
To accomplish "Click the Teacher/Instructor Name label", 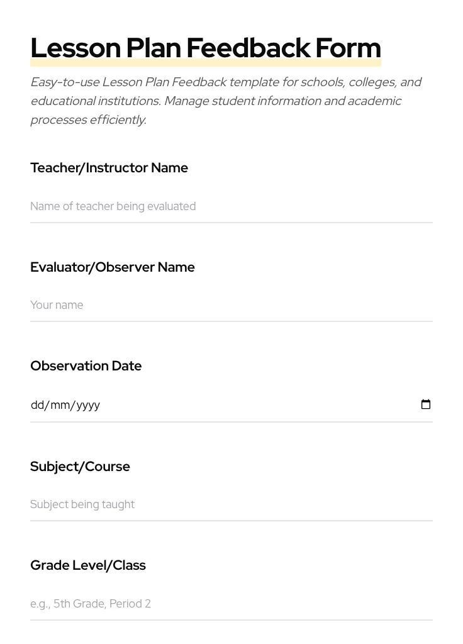I will click(x=109, y=167).
